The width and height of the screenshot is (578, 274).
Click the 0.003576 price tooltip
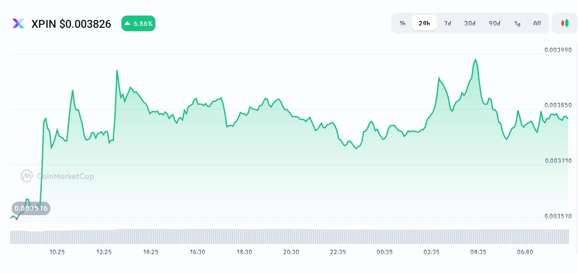(31, 208)
